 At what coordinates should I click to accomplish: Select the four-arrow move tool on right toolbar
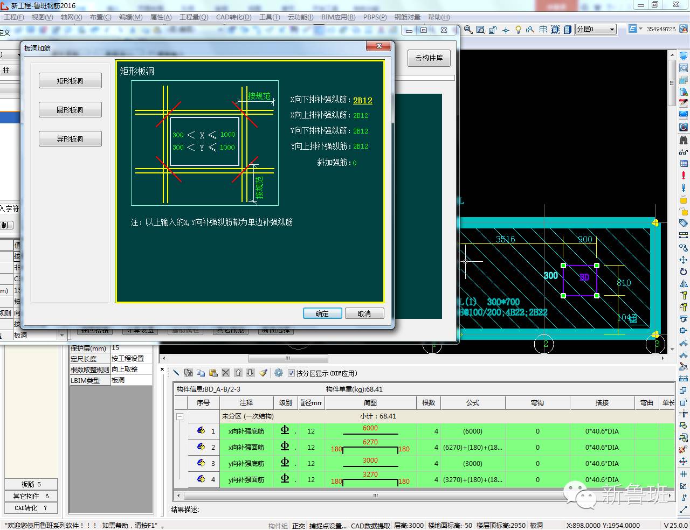coord(684,260)
